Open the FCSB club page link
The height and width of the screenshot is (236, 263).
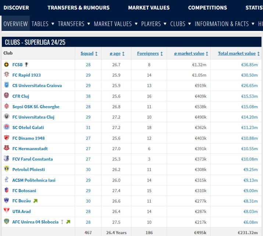point(17,65)
